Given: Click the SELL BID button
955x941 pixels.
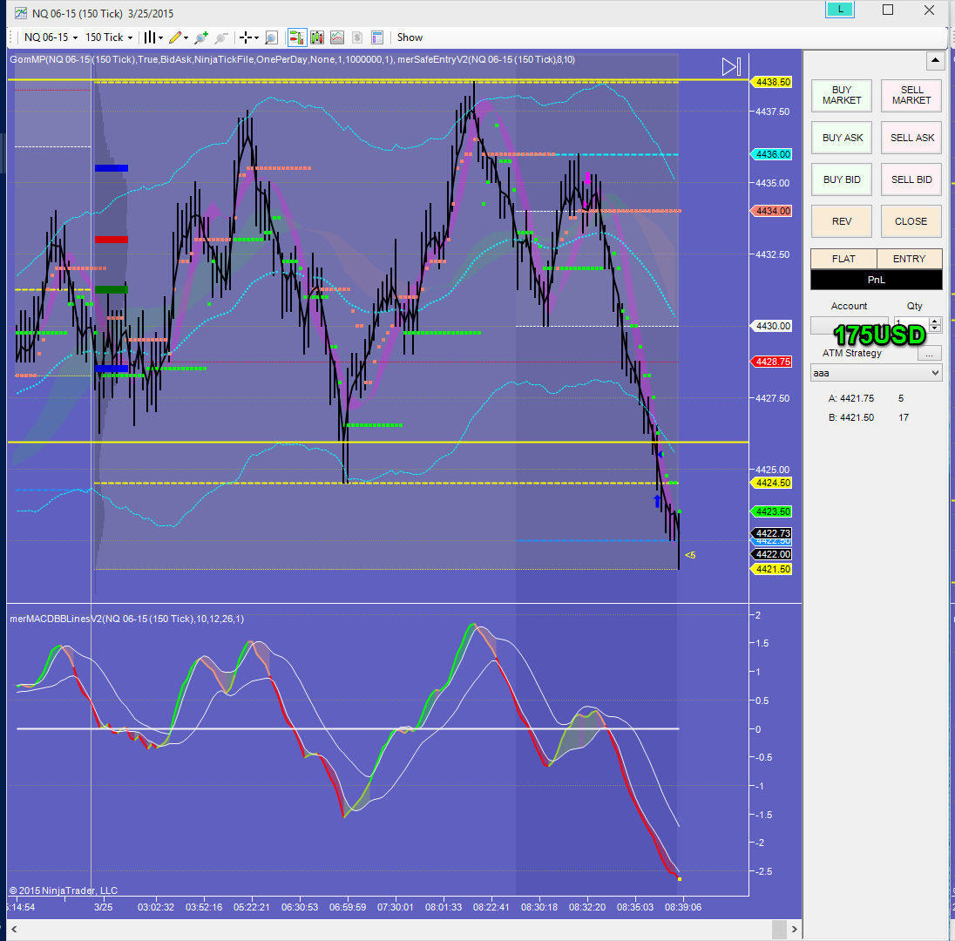Looking at the screenshot, I should click(x=911, y=179).
